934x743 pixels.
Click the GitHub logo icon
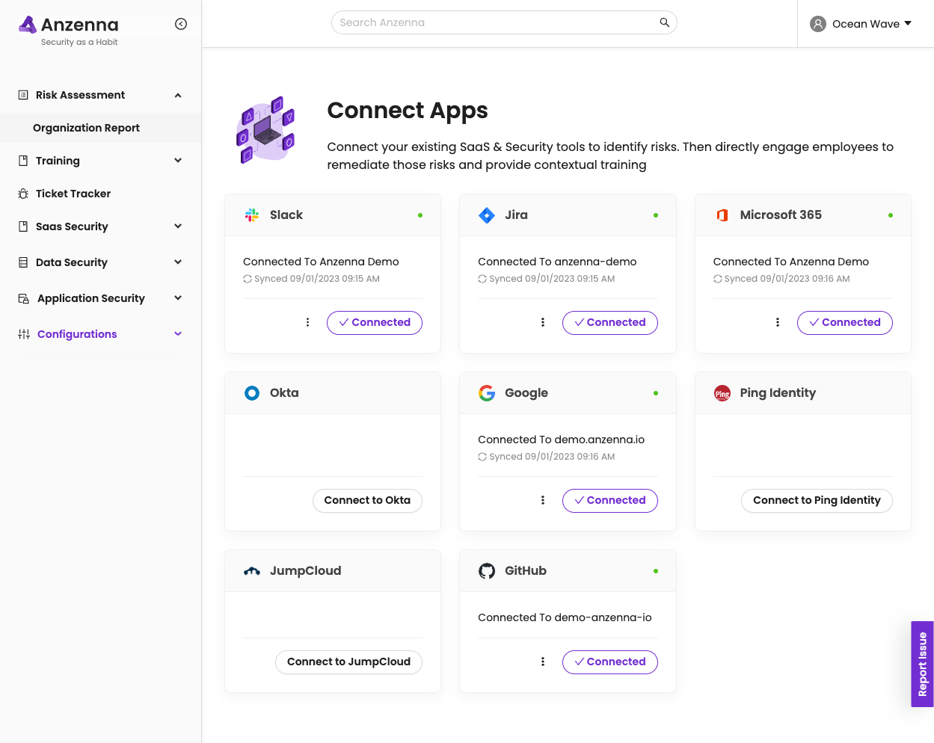coord(487,571)
